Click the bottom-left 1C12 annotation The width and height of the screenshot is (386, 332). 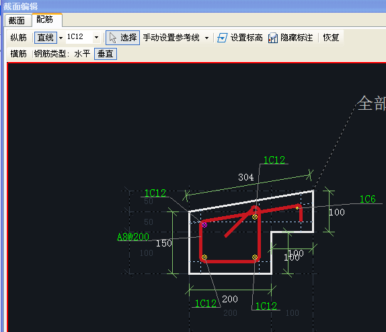[x=206, y=304]
